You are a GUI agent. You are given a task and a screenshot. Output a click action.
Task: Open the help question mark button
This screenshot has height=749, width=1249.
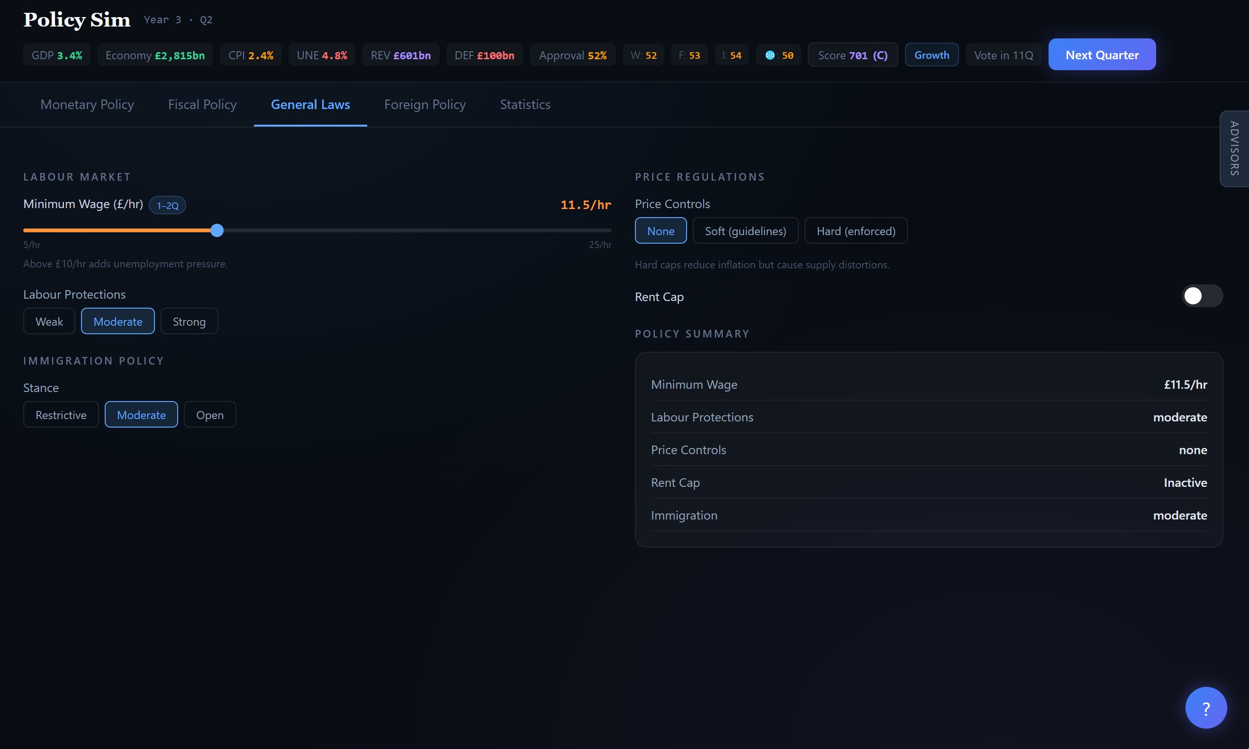click(1205, 708)
